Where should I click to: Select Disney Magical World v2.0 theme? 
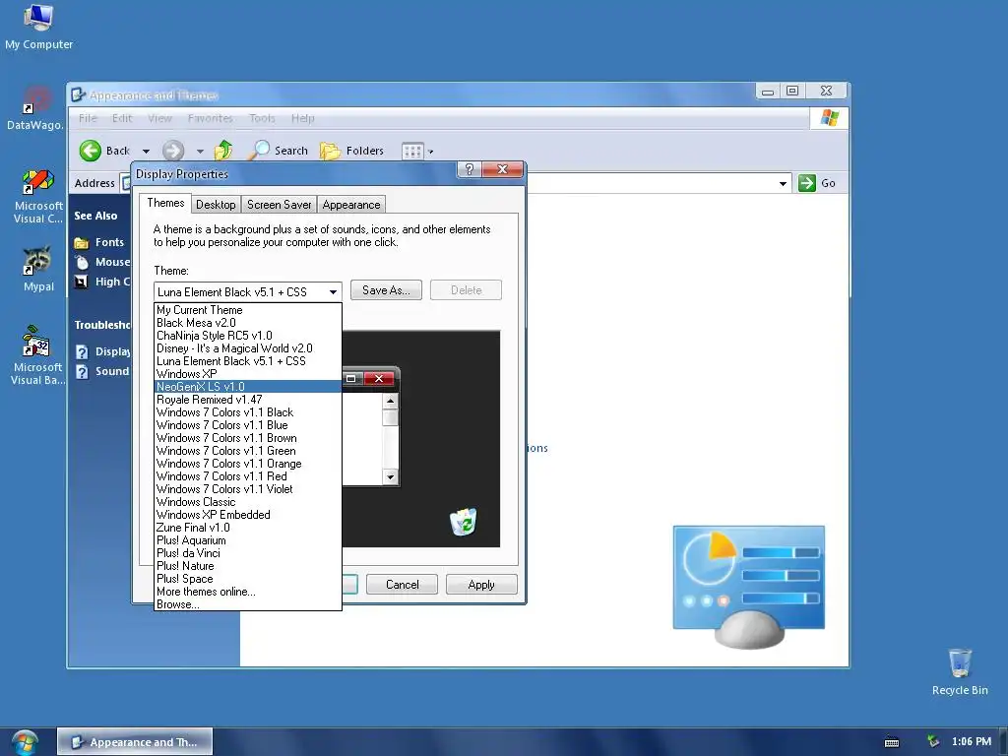click(247, 348)
